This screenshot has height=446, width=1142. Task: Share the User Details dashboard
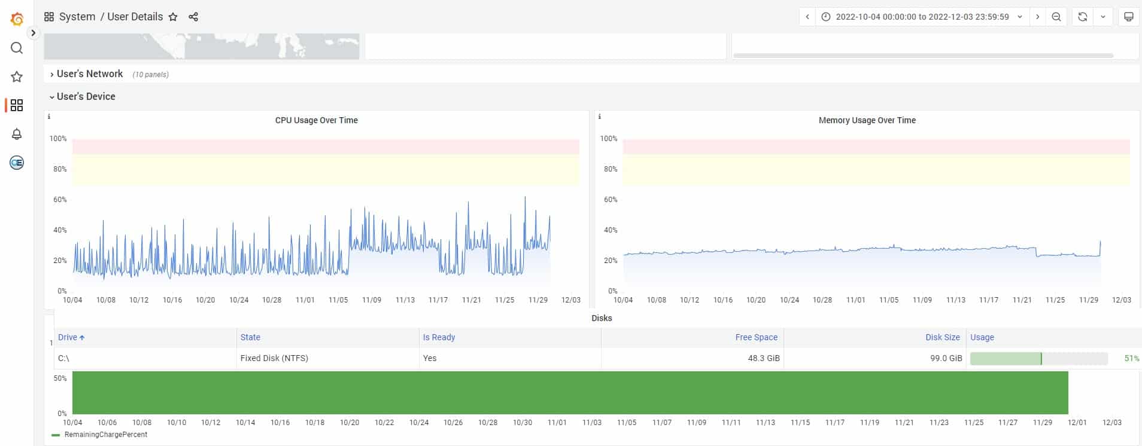click(193, 17)
